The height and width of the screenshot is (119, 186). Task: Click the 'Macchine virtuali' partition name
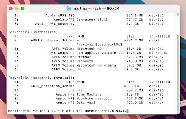pyautogui.click(x=94, y=99)
